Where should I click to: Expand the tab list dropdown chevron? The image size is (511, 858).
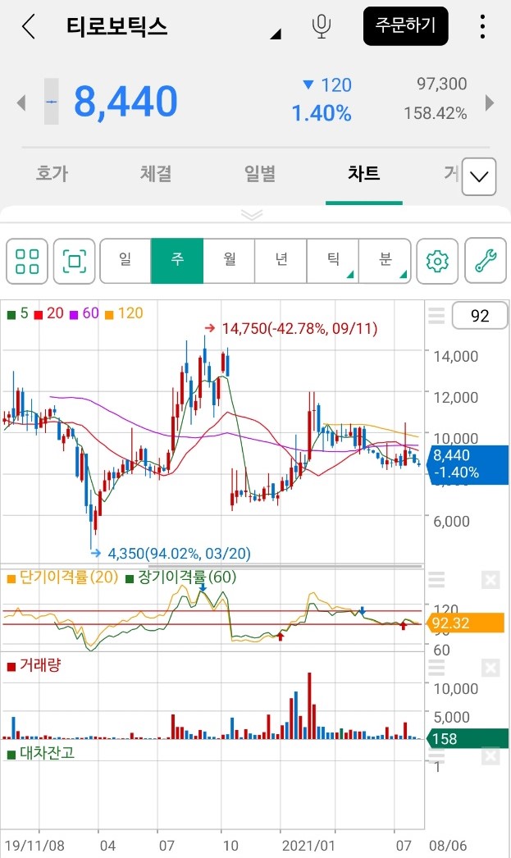[479, 176]
